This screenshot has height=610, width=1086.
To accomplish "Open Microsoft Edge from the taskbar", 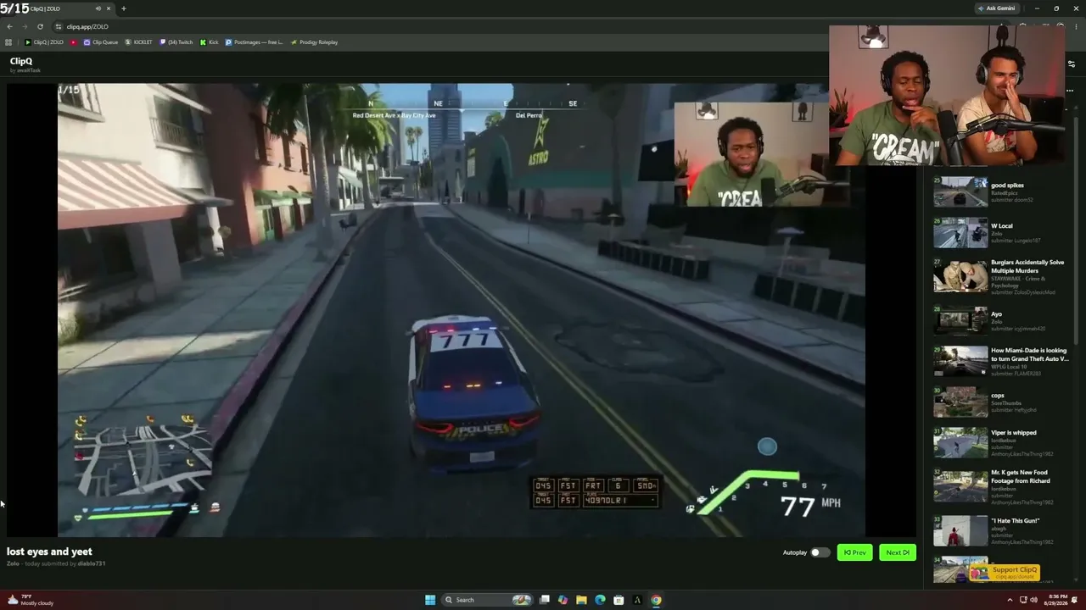I will click(600, 600).
